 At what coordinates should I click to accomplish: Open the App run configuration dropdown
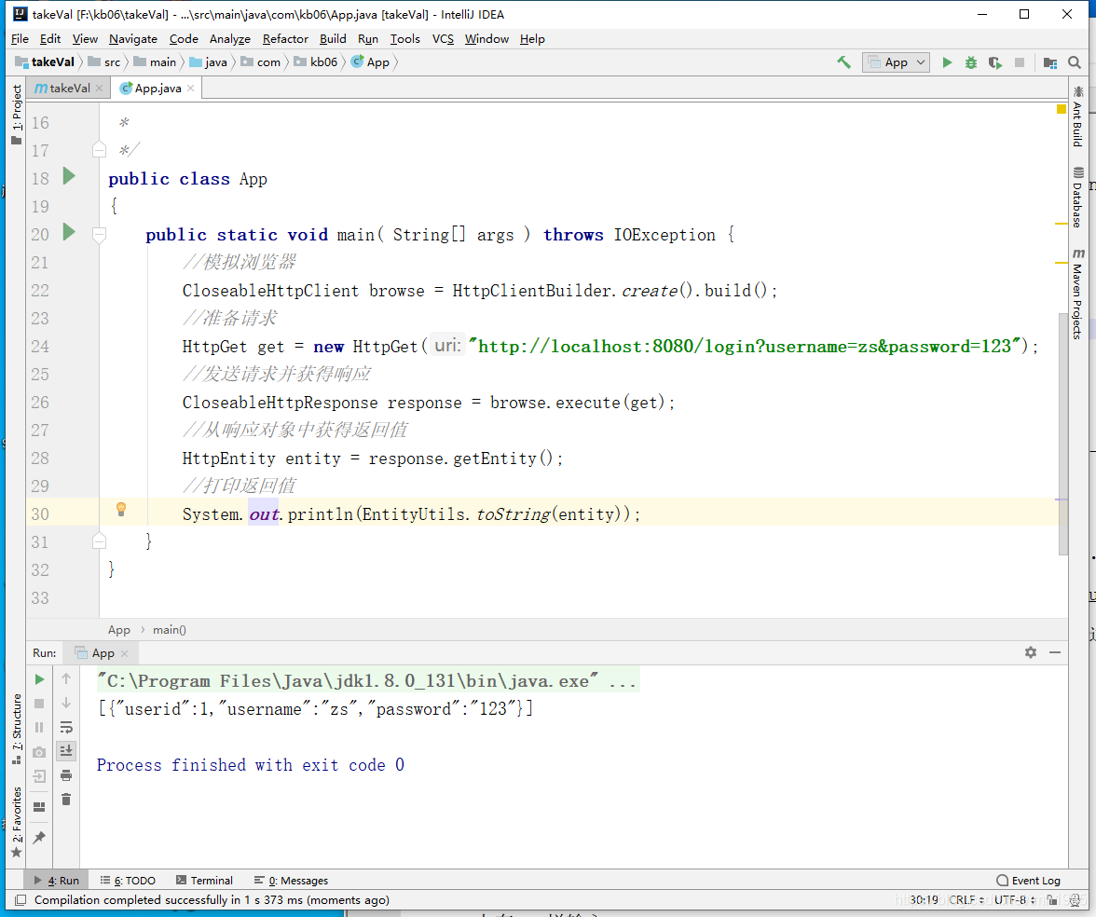[897, 62]
